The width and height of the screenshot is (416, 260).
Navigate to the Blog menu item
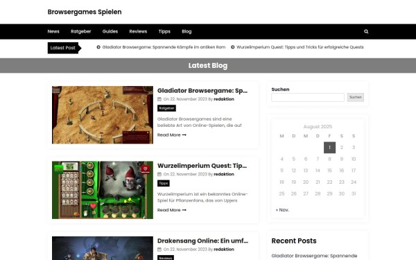pyautogui.click(x=187, y=32)
